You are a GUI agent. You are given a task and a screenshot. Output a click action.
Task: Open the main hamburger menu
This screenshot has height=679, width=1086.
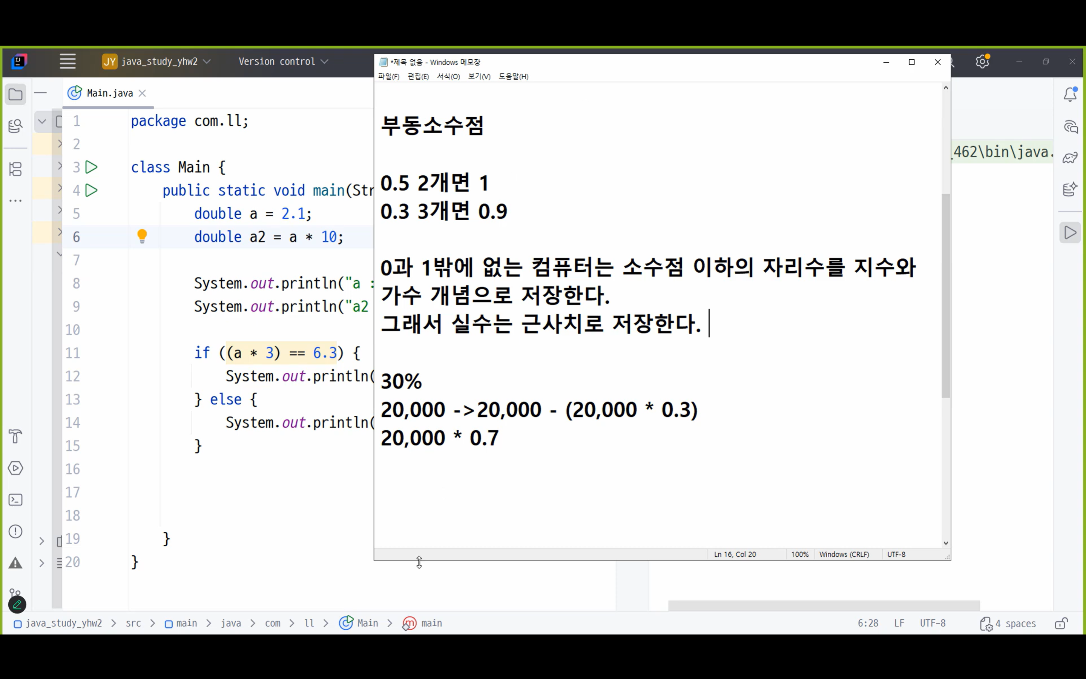[x=68, y=61]
